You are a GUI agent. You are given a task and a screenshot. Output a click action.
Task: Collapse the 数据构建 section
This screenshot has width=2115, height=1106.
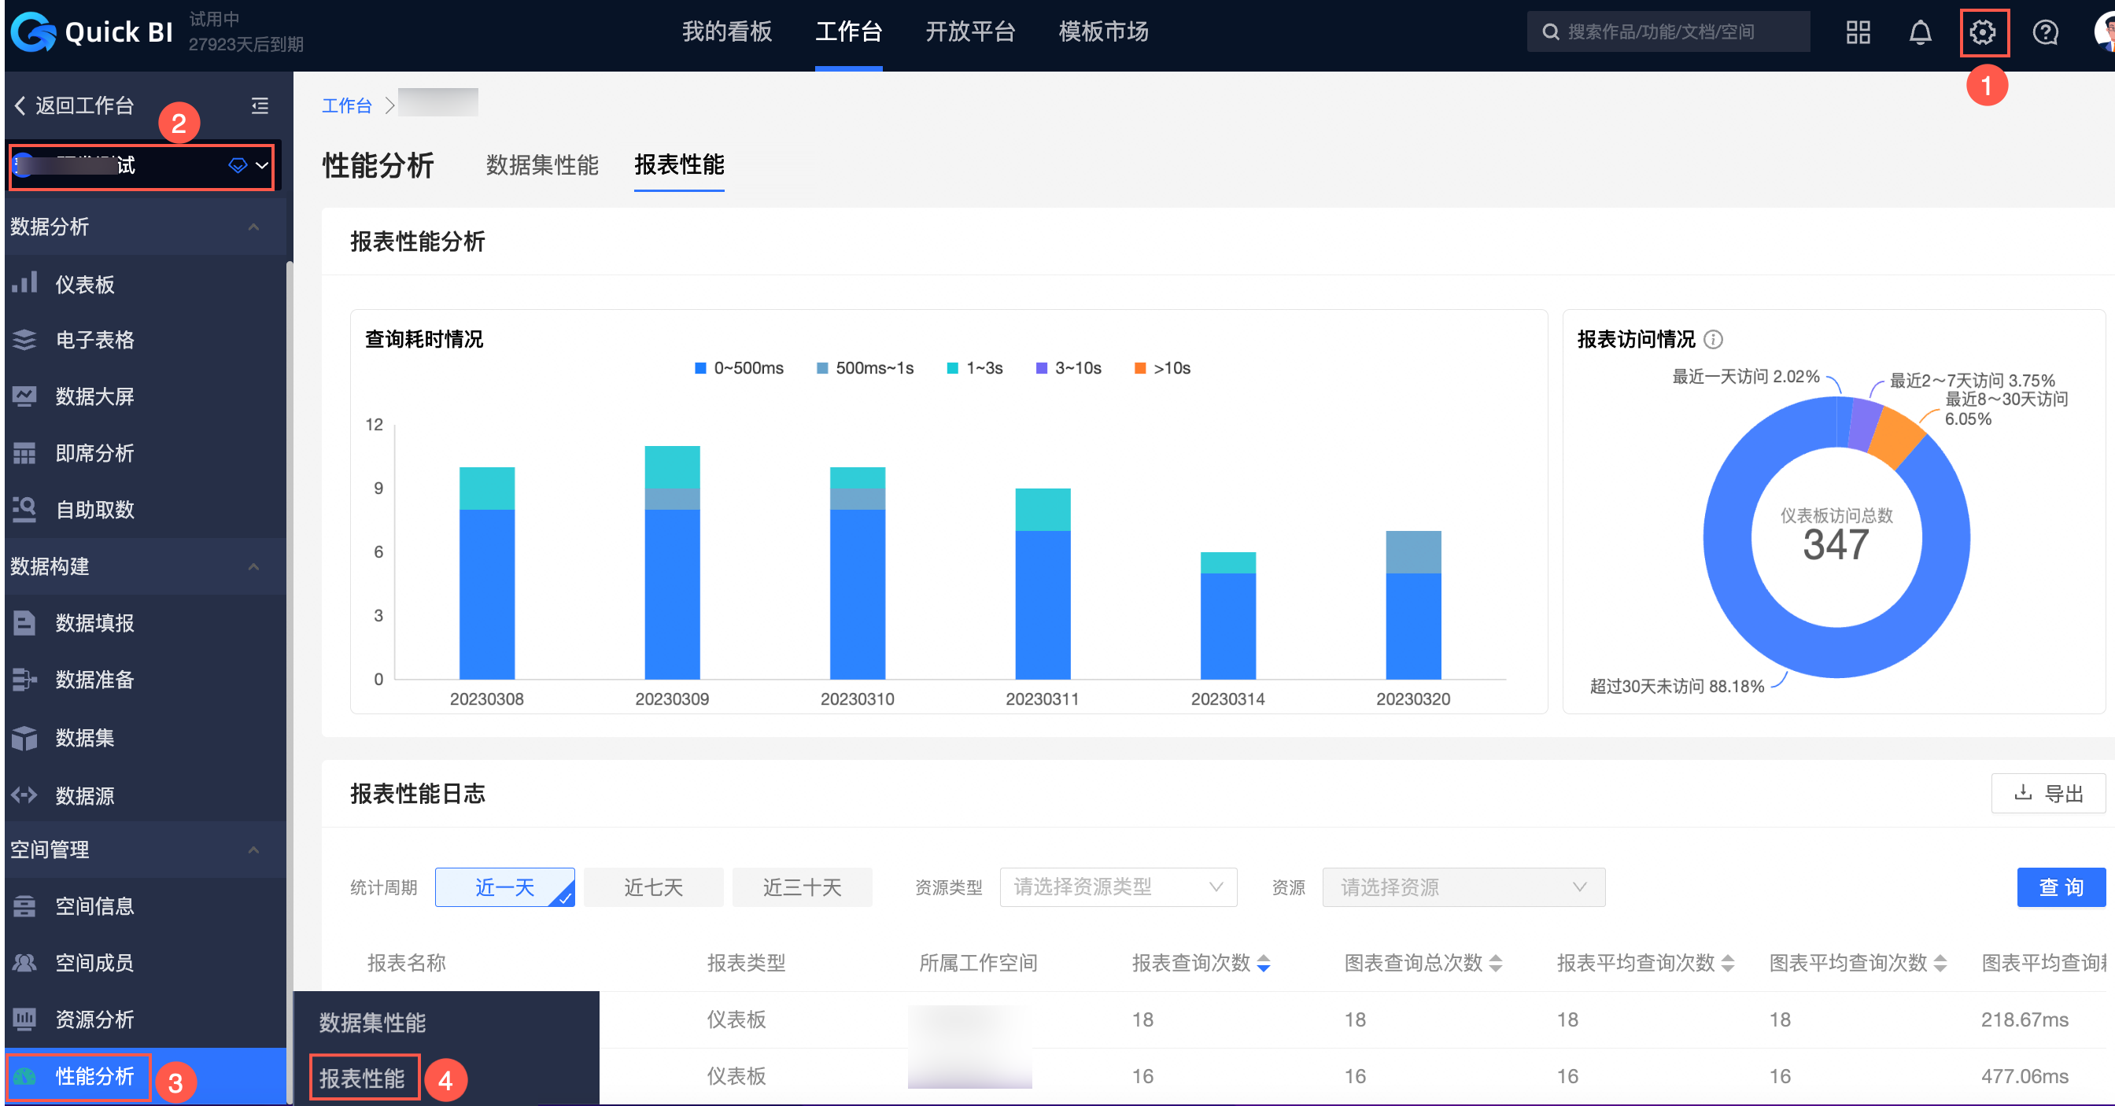click(253, 566)
